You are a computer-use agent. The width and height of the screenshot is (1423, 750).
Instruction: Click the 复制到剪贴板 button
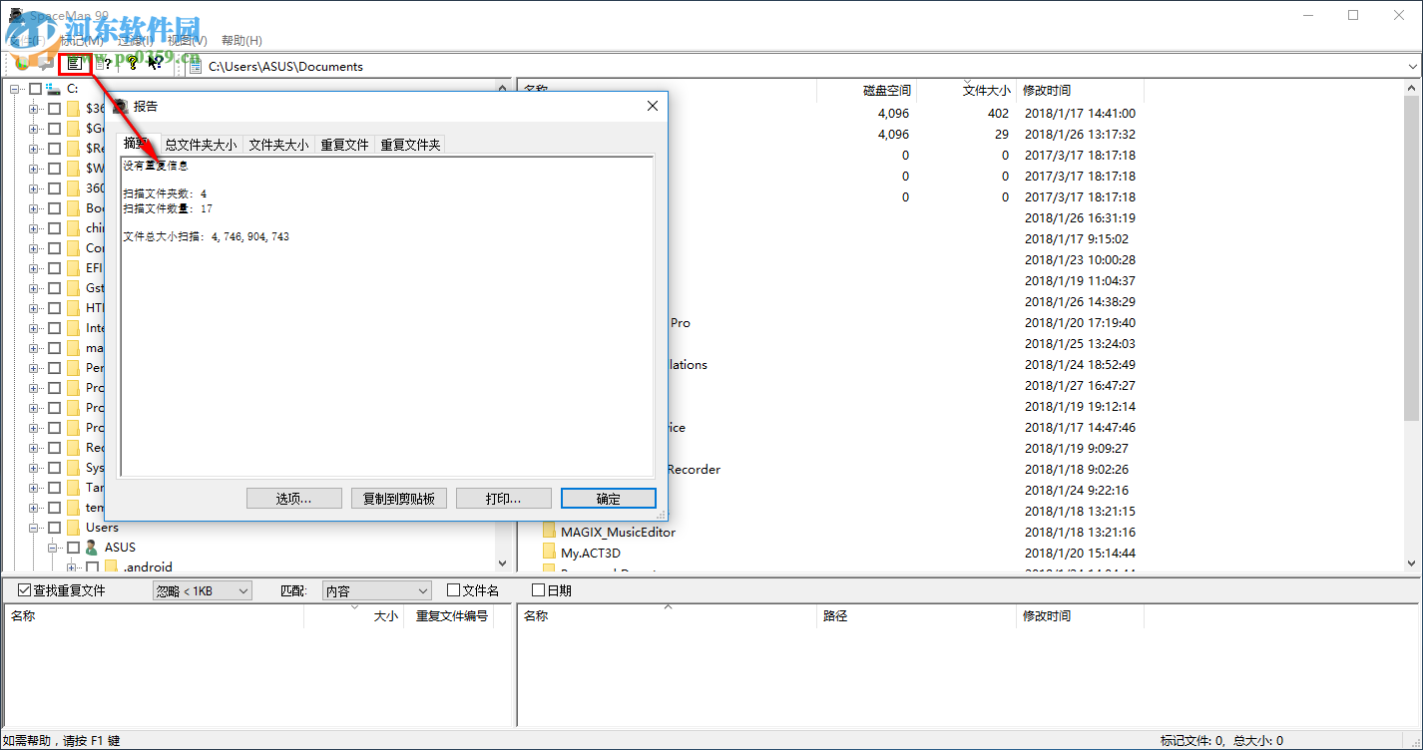click(x=399, y=499)
